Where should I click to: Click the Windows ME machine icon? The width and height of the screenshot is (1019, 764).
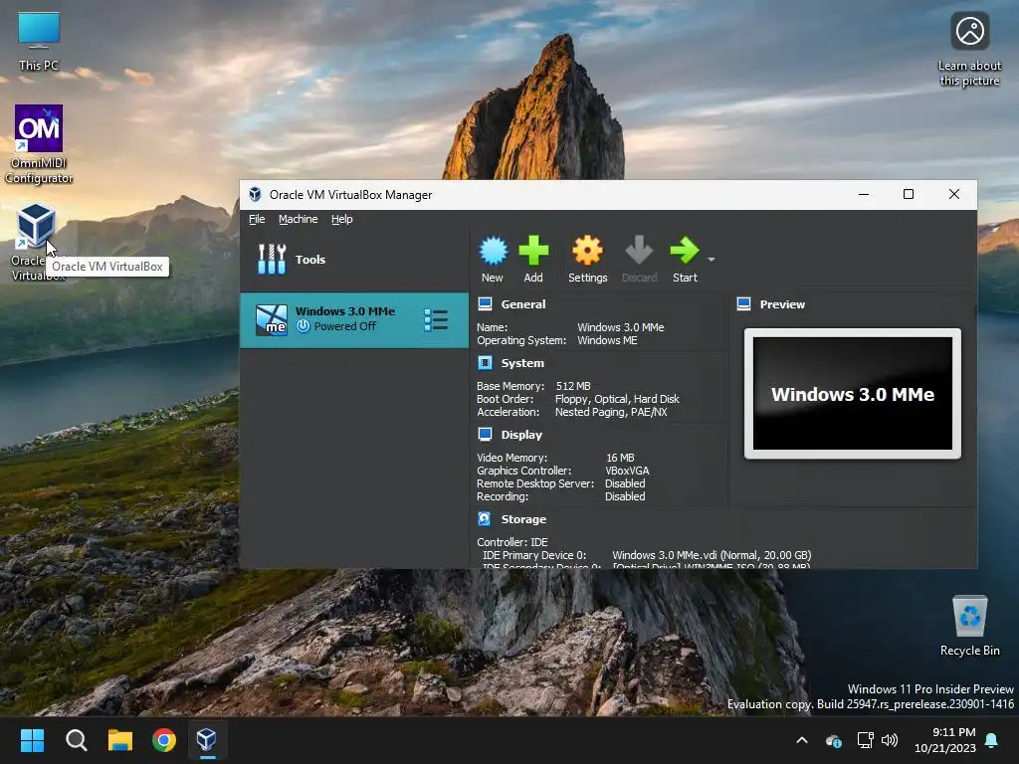pos(272,319)
